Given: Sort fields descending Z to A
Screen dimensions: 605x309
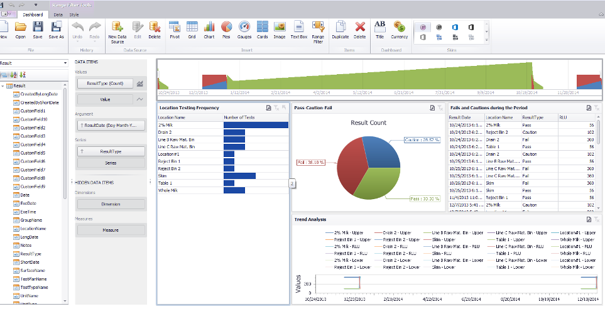Looking at the screenshot, I should (x=22, y=75).
